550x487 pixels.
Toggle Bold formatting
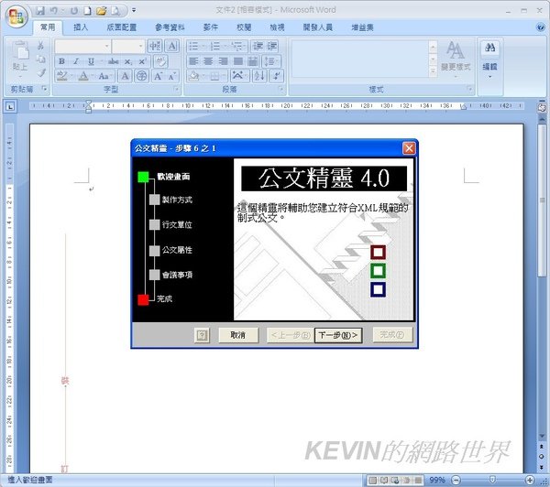61,61
